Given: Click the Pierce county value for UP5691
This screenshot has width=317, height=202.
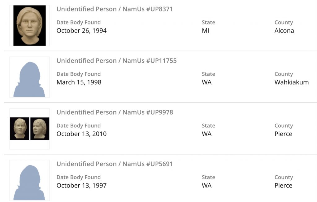Looking at the screenshot, I should coord(283,186).
